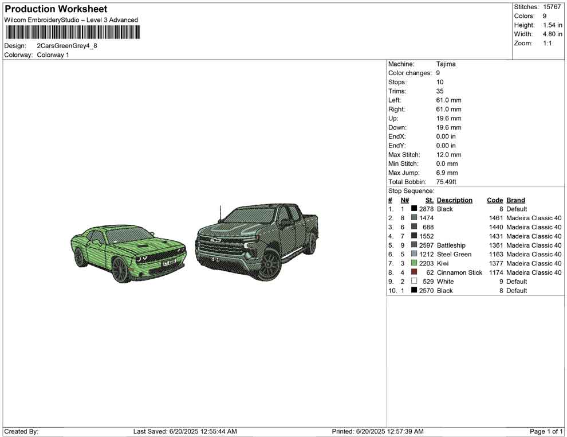Click the 'Code' column header
Image resolution: width=567 pixels, height=437 pixels.
[495, 200]
